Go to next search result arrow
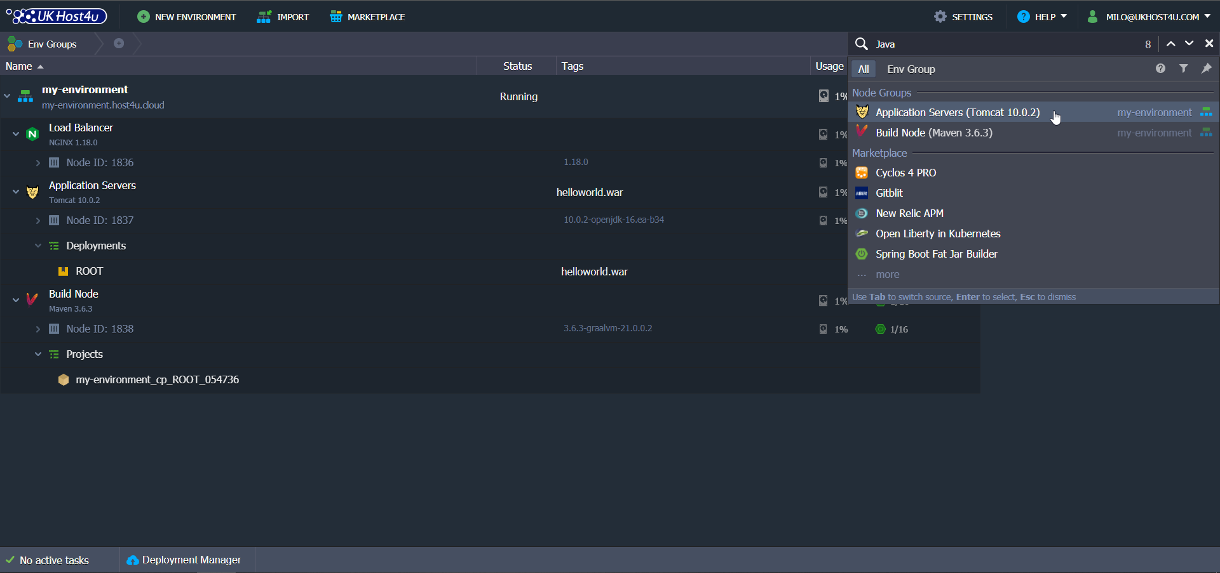1220x573 pixels. point(1189,44)
